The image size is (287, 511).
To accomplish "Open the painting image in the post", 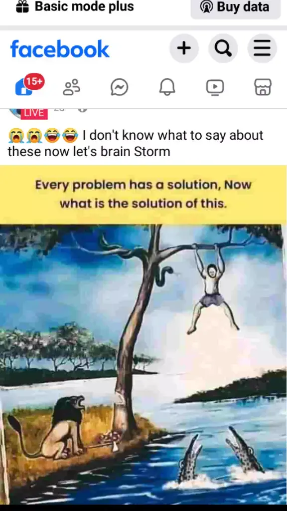I will point(143,364).
